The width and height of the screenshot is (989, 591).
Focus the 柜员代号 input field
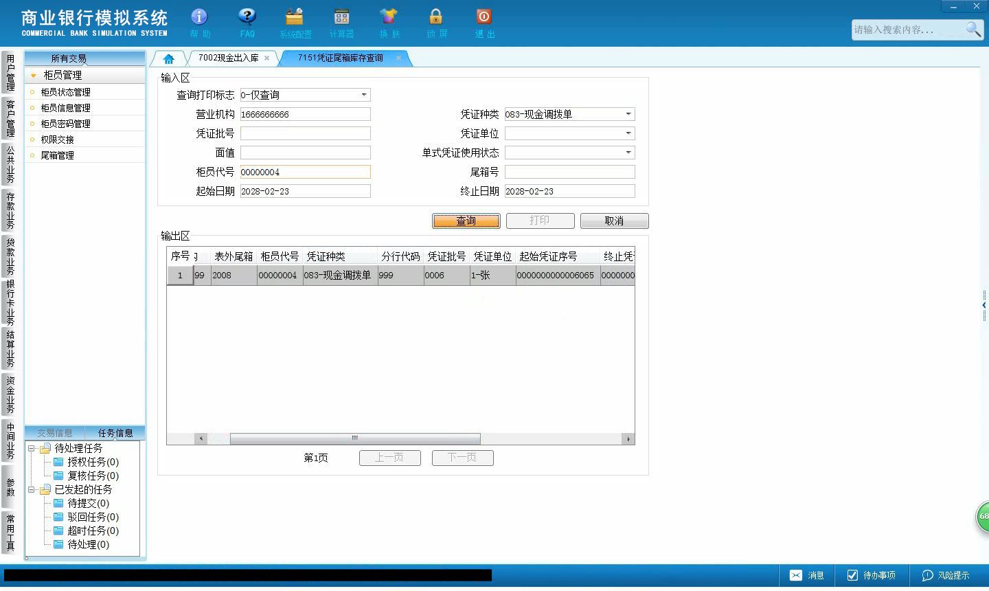point(306,172)
